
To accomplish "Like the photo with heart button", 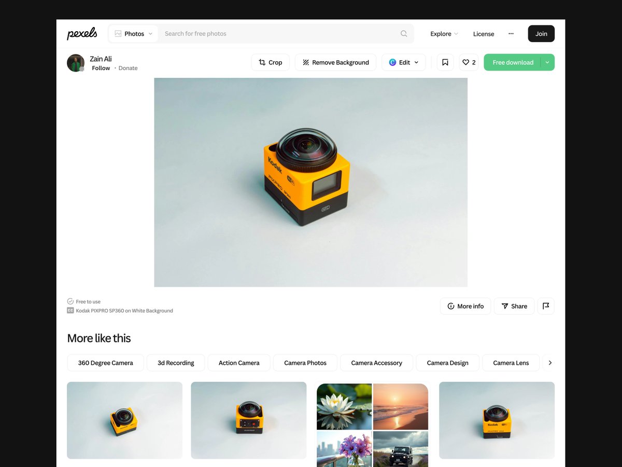I will click(469, 62).
